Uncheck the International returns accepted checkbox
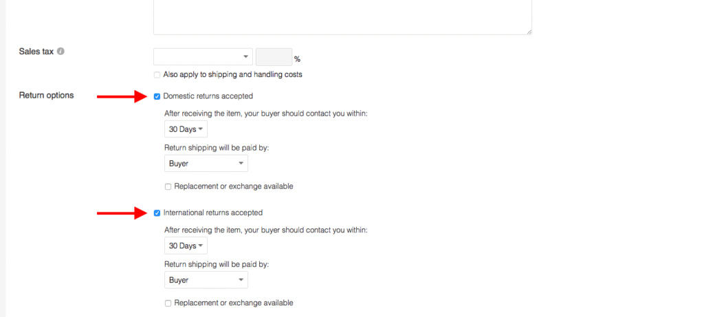Image resolution: width=704 pixels, height=317 pixels. [157, 213]
